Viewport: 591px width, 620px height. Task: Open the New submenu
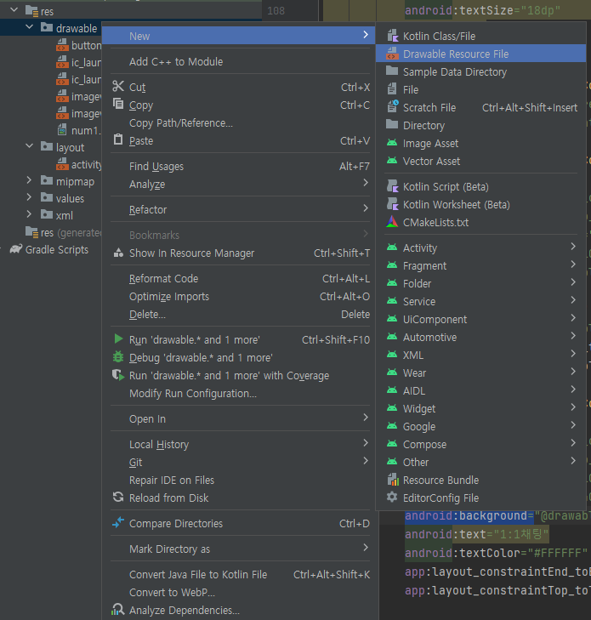coord(239,36)
